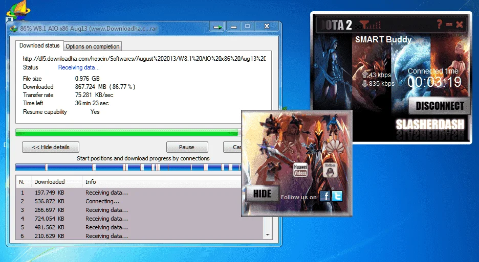Screen dimensions: 479x262
Task: Select connection row 1 with 197.749 KB
Action: (x=140, y=193)
